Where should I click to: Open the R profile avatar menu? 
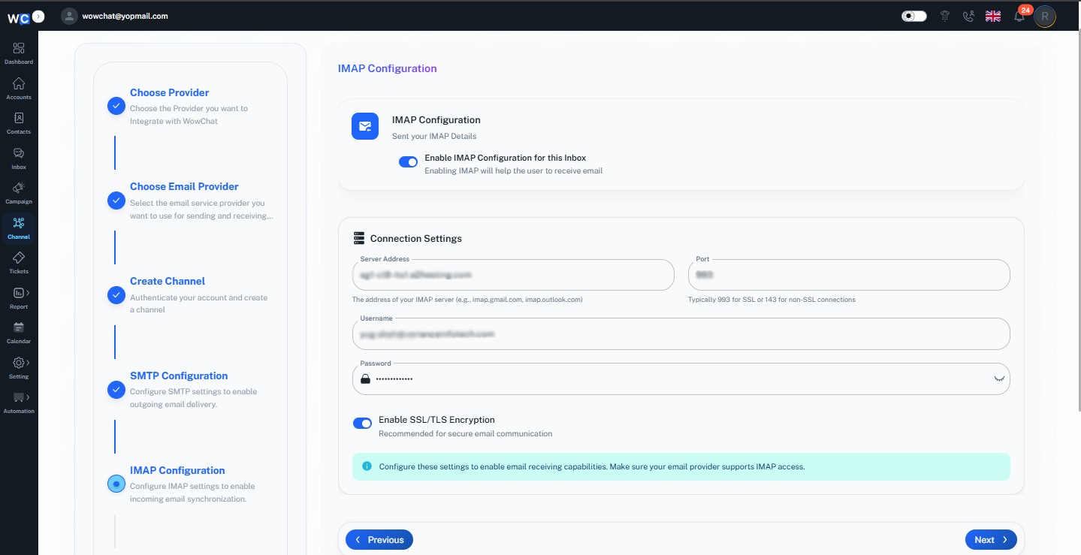click(x=1045, y=16)
